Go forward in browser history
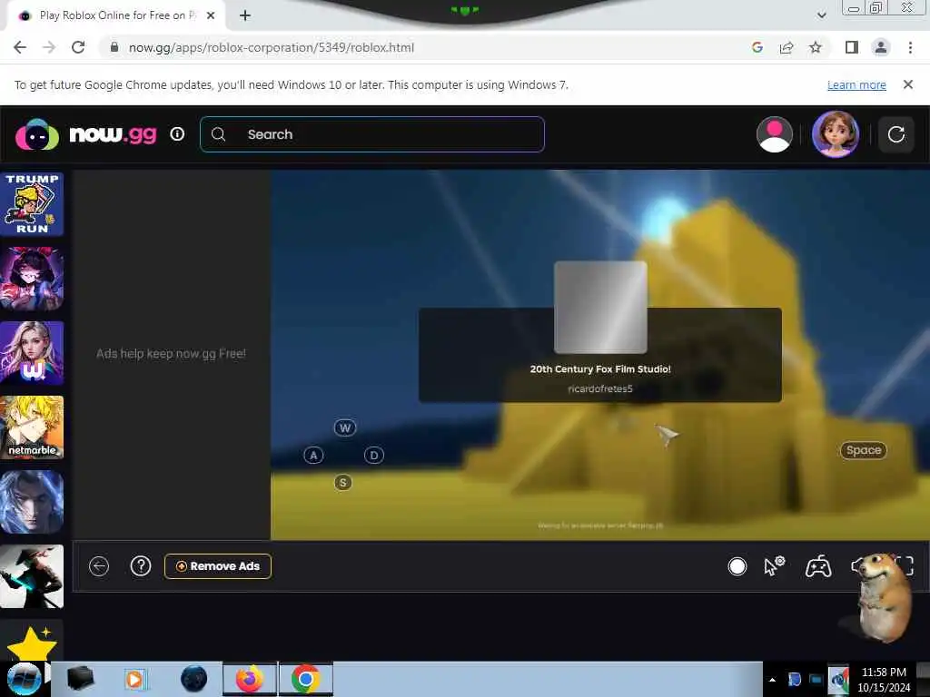930x697 pixels. 49,47
